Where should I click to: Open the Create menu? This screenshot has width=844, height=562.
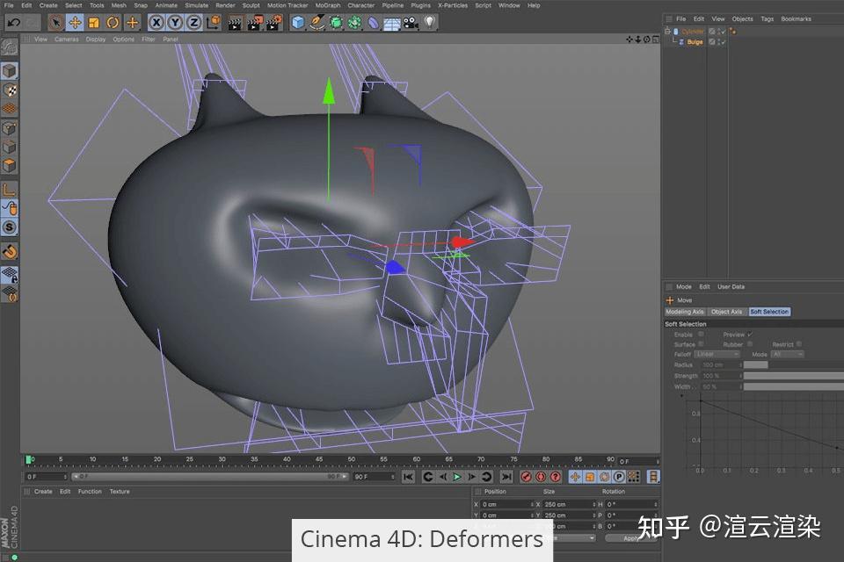[48, 5]
